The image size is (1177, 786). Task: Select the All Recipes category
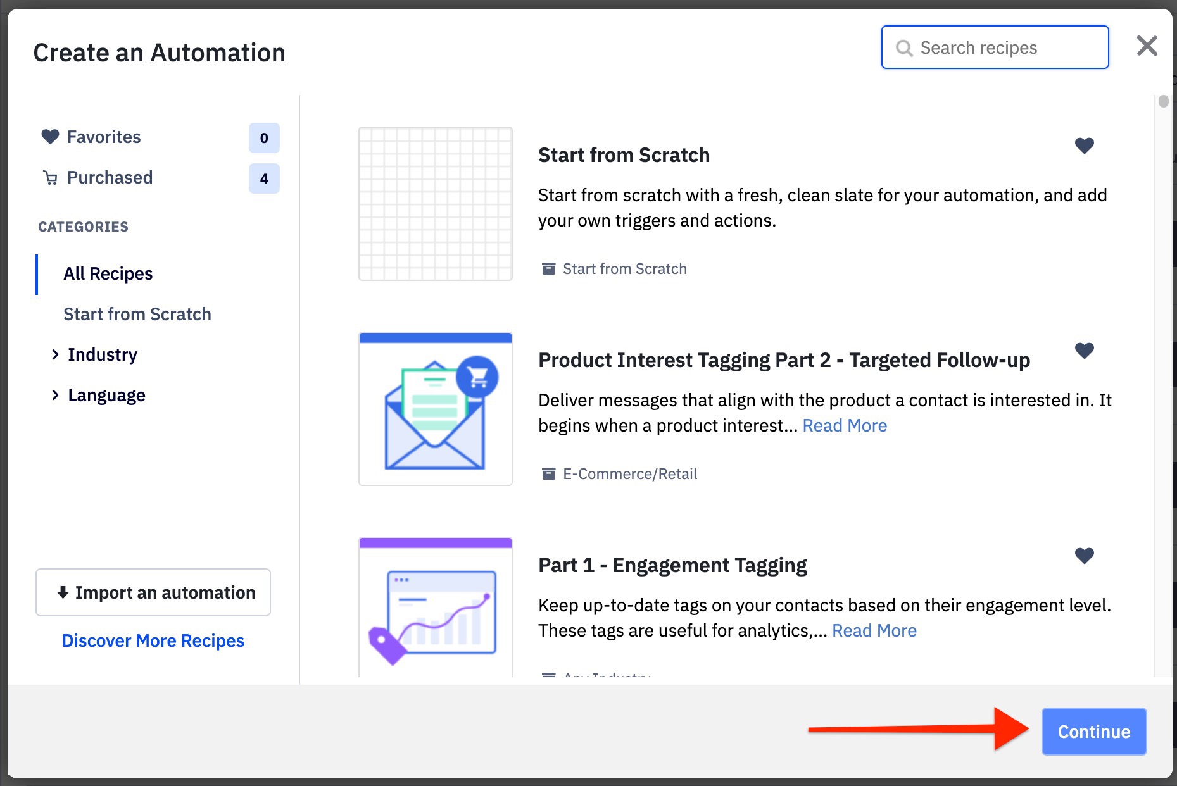pos(108,274)
